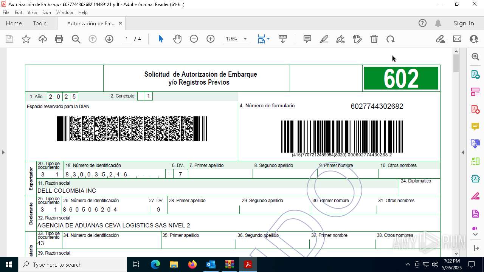Rotate page with the rotate icon
The image size is (484, 272).
[x=391, y=39]
